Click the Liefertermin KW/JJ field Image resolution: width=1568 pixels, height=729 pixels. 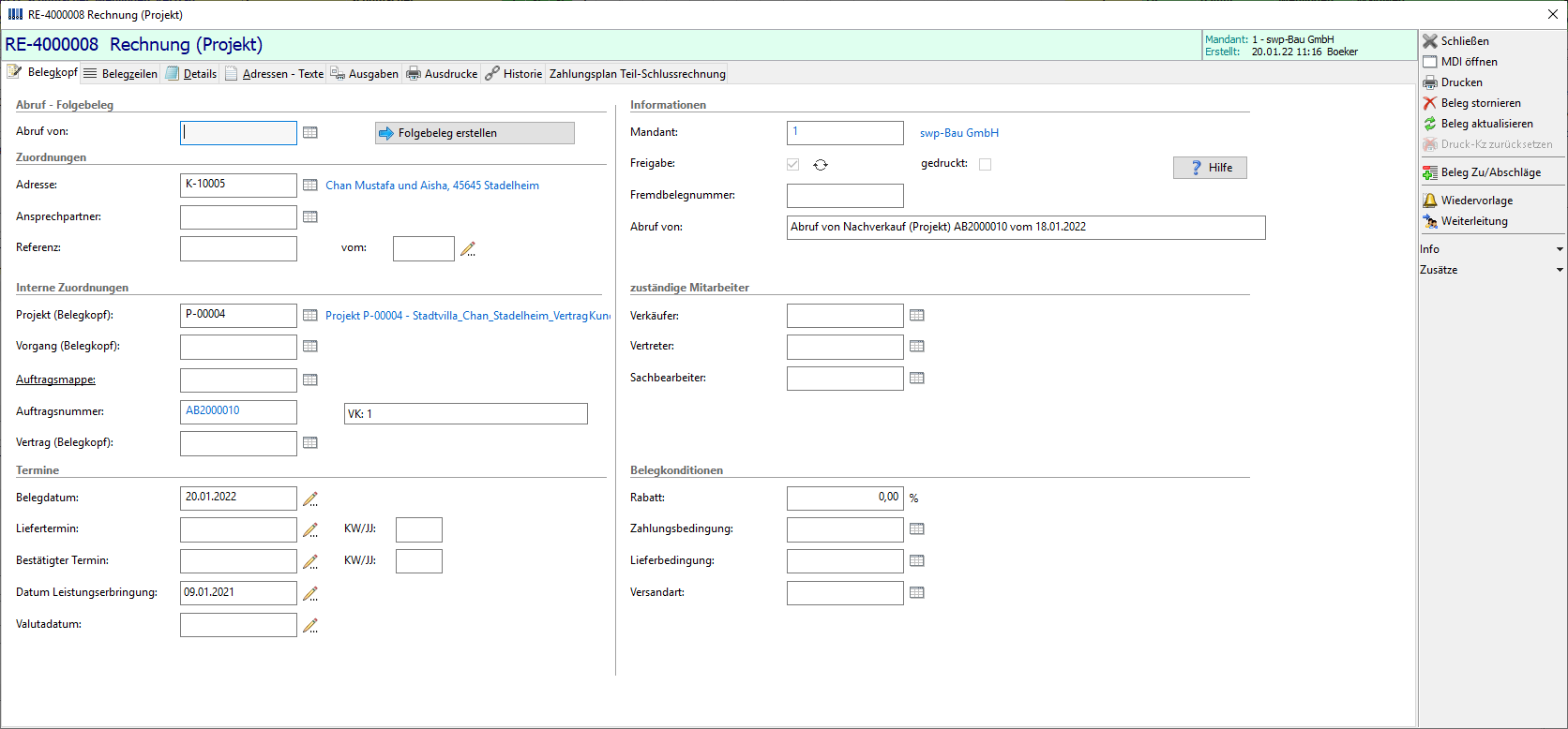tap(419, 529)
